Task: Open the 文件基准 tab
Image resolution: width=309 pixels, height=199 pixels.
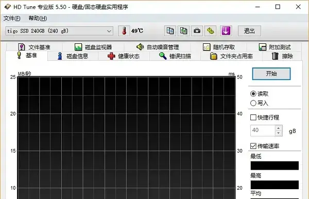Action: point(35,47)
